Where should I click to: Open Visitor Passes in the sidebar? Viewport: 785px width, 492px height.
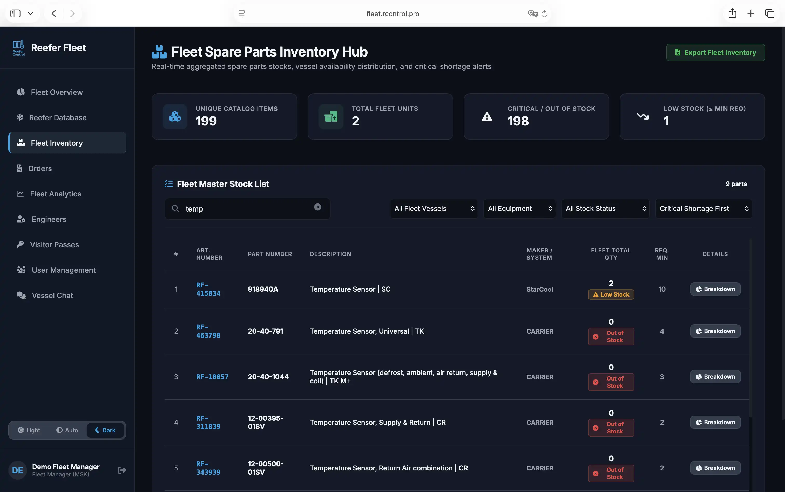click(67, 244)
